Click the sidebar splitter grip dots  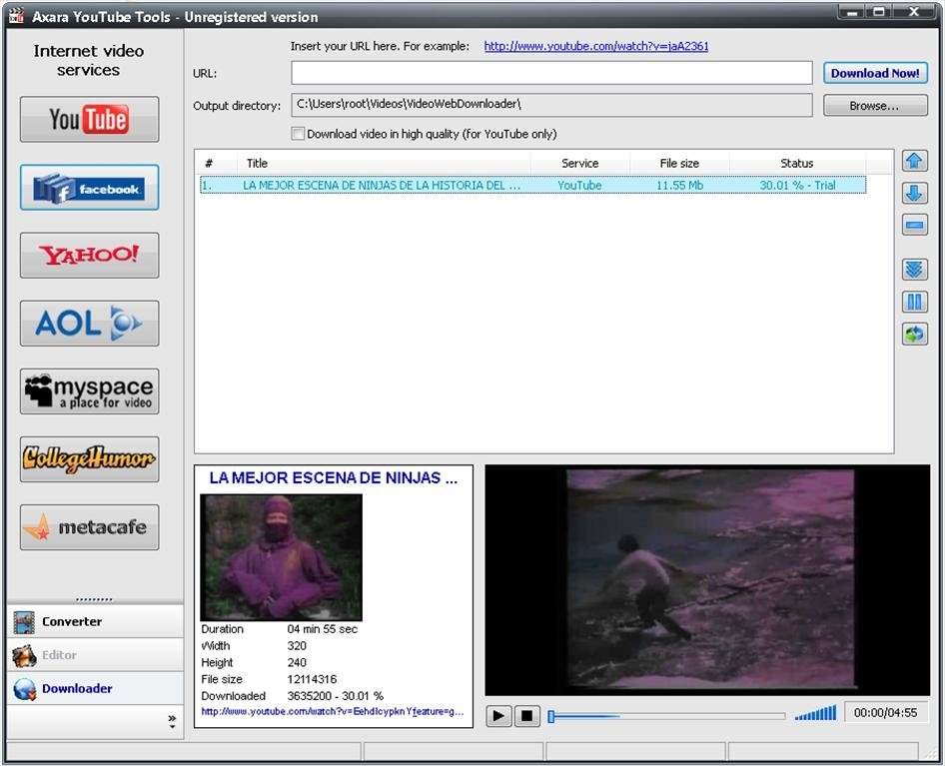coord(94,599)
